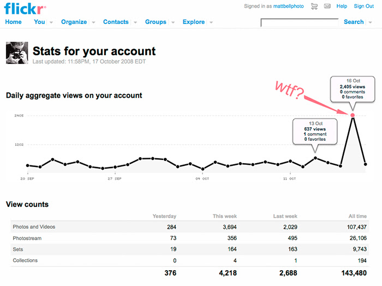The height and width of the screenshot is (286, 382).
Task: Click the This week column header
Action: point(225,216)
